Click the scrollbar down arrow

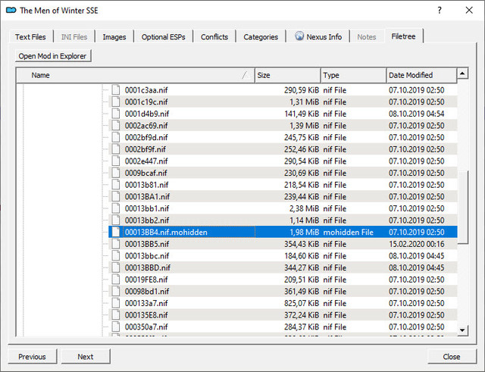pyautogui.click(x=462, y=330)
